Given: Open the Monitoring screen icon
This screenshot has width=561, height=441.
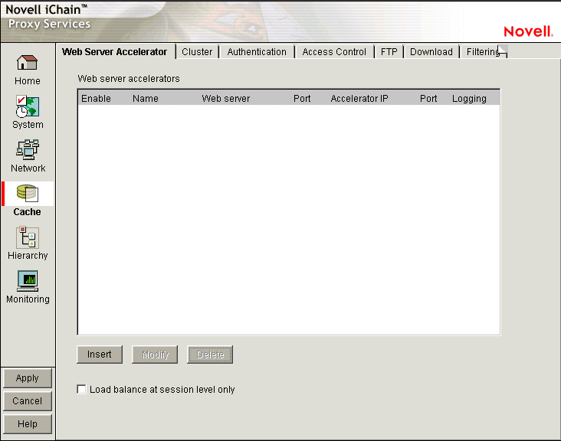Looking at the screenshot, I should (27, 281).
